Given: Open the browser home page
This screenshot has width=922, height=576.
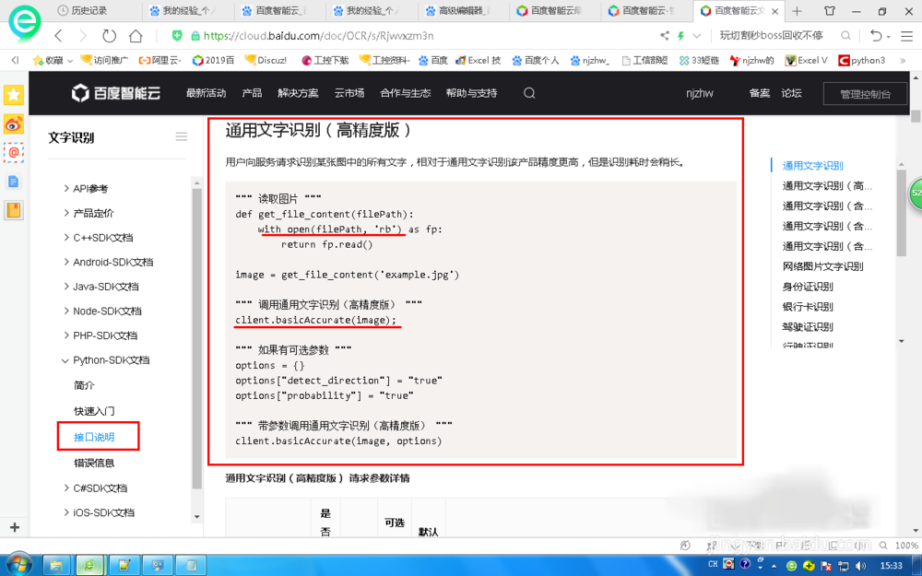Looking at the screenshot, I should tap(136, 36).
